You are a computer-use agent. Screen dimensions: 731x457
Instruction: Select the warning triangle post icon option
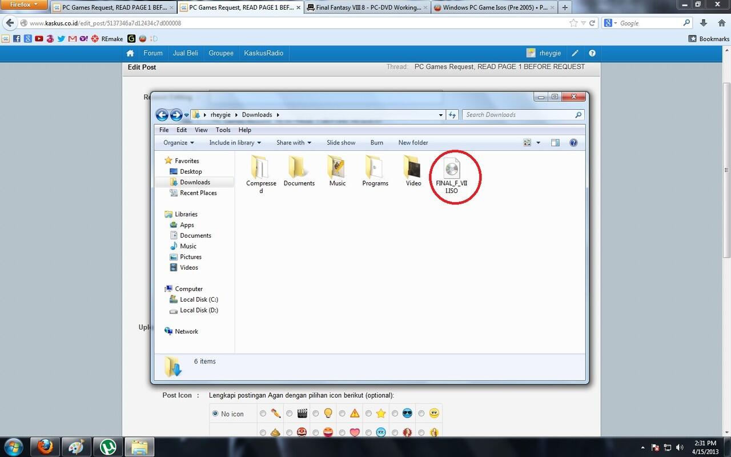tap(342, 413)
